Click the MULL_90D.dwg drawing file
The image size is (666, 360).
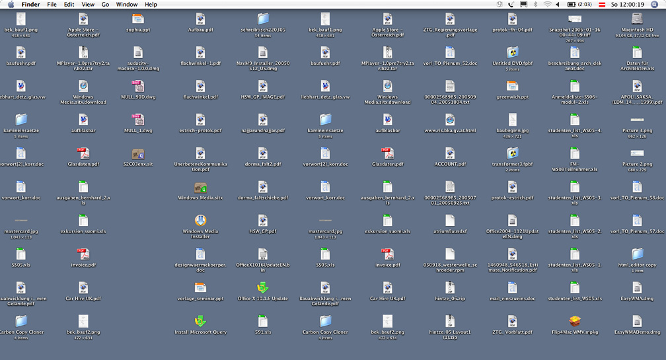138,86
